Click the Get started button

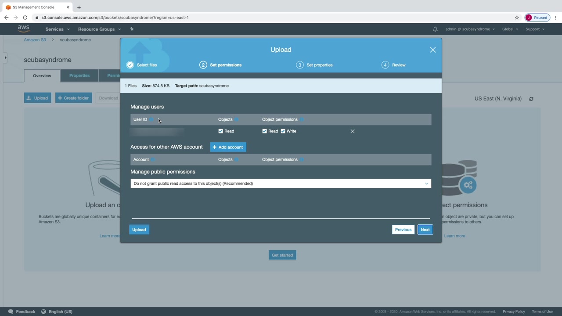pos(282,255)
